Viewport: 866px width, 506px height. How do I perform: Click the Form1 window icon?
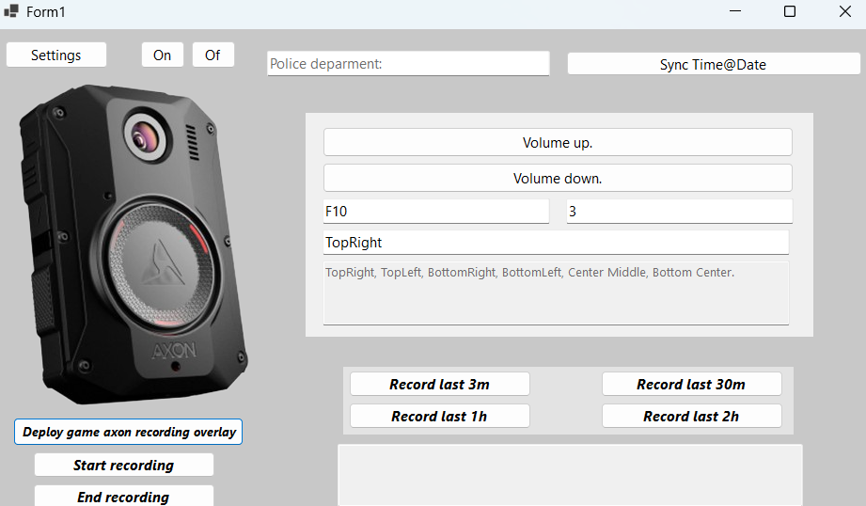11,11
